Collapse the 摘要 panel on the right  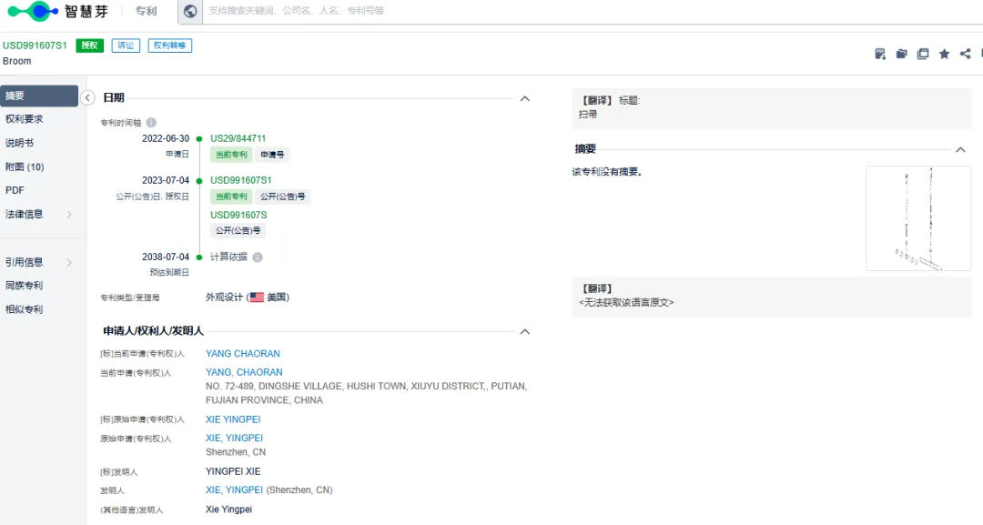pos(960,150)
